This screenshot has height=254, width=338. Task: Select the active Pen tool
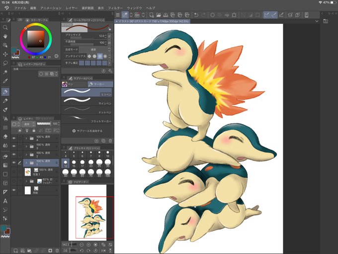[5, 92]
